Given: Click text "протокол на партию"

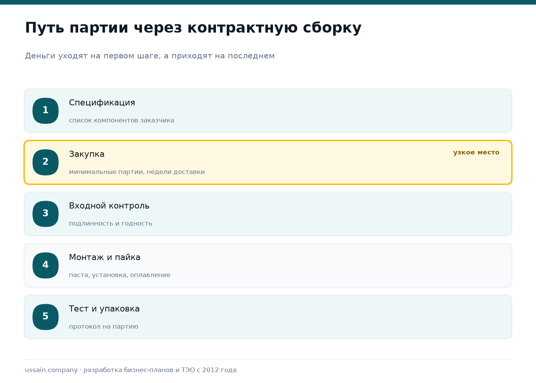Looking at the screenshot, I should pyautogui.click(x=103, y=327).
